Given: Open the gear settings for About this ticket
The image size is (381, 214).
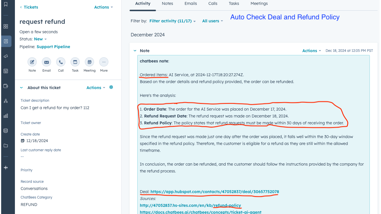Looking at the screenshot, I should (x=111, y=87).
